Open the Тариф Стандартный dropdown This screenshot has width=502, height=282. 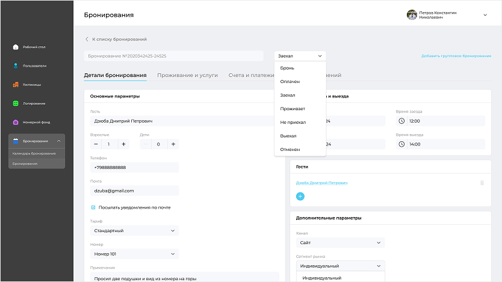click(x=134, y=230)
